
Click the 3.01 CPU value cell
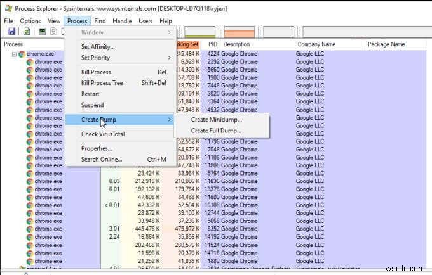[114, 229]
